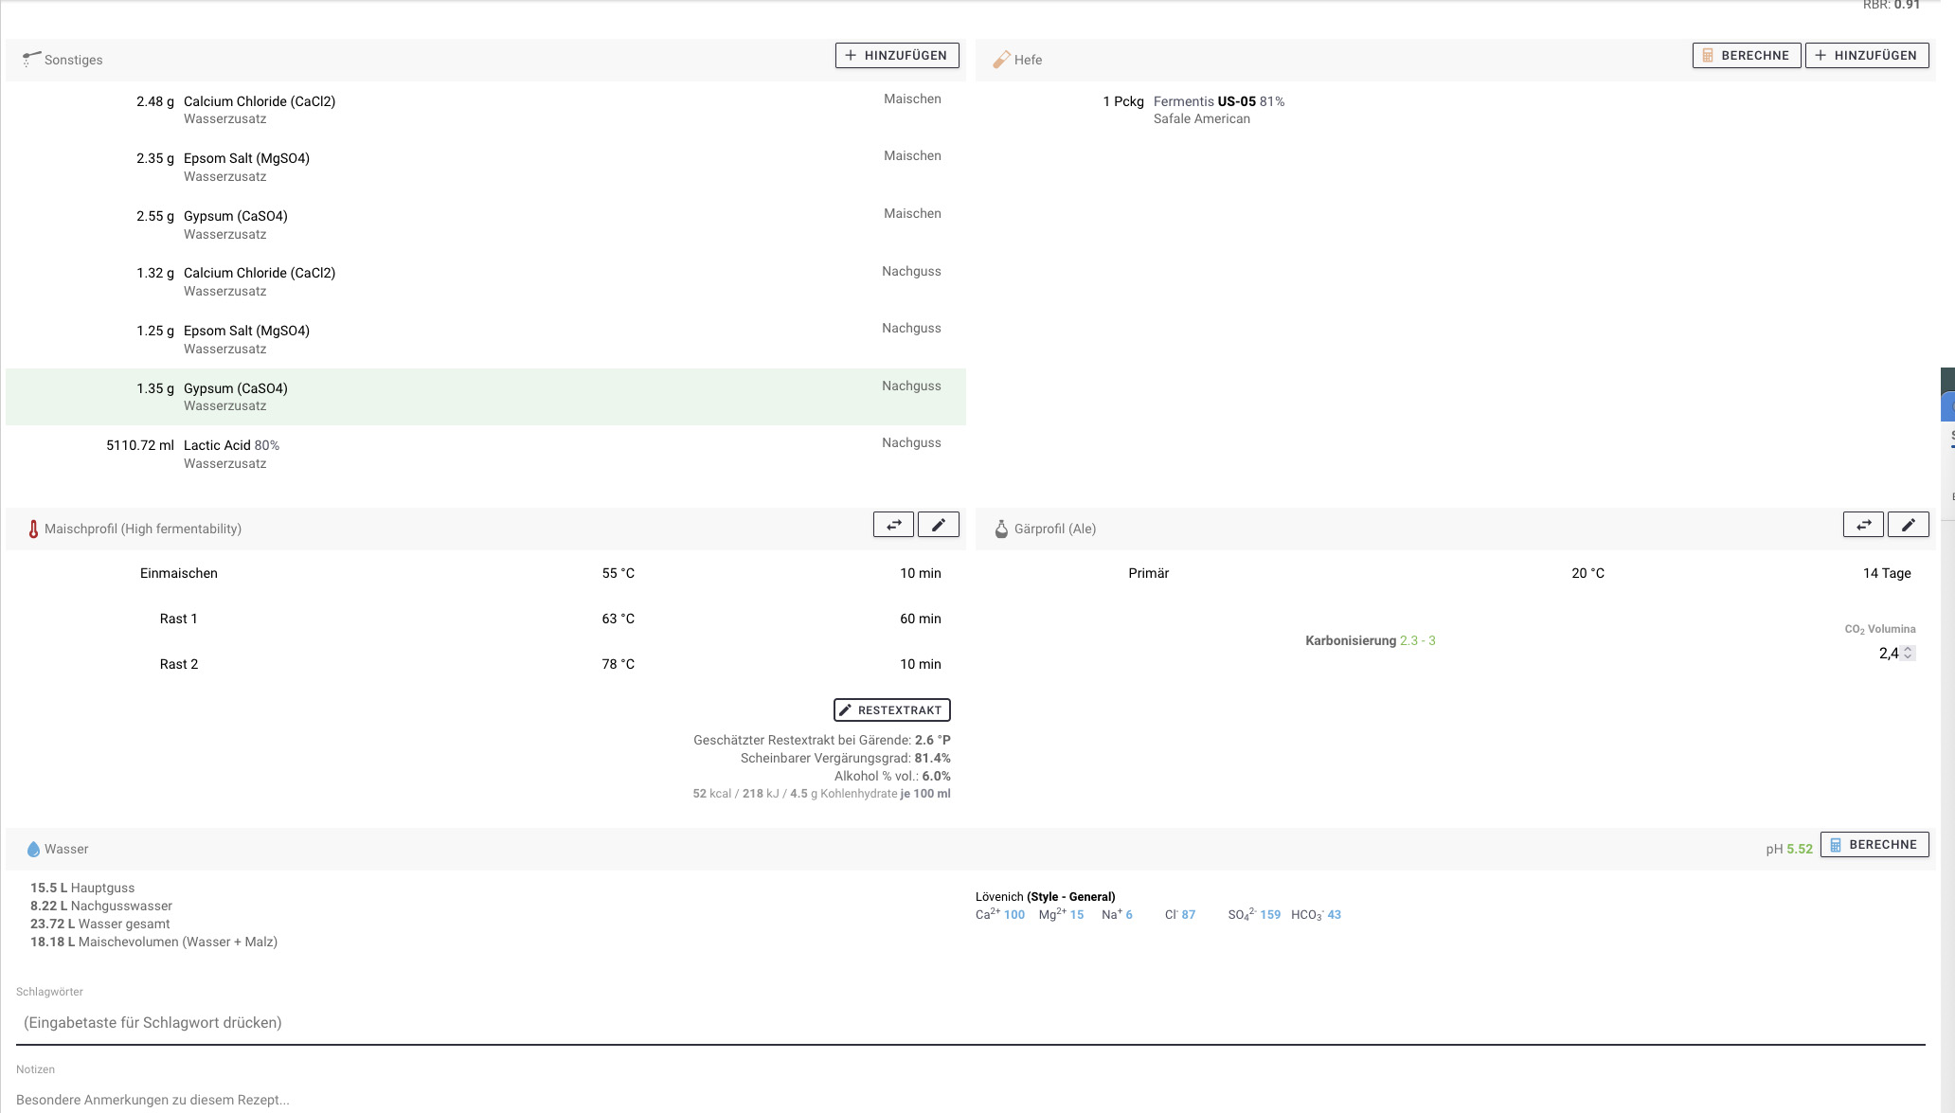This screenshot has width=1955, height=1113.
Task: Click the thermometer icon in Maischprofil header
Action: pos(33,530)
